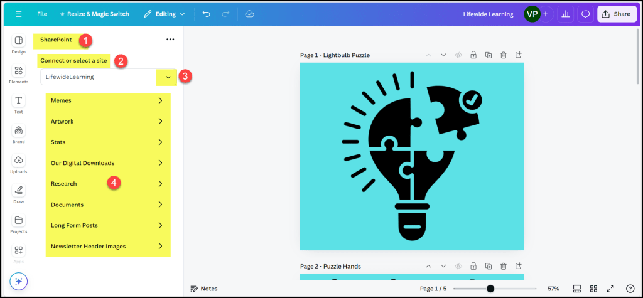Switch to grid view of pages

tap(593, 289)
